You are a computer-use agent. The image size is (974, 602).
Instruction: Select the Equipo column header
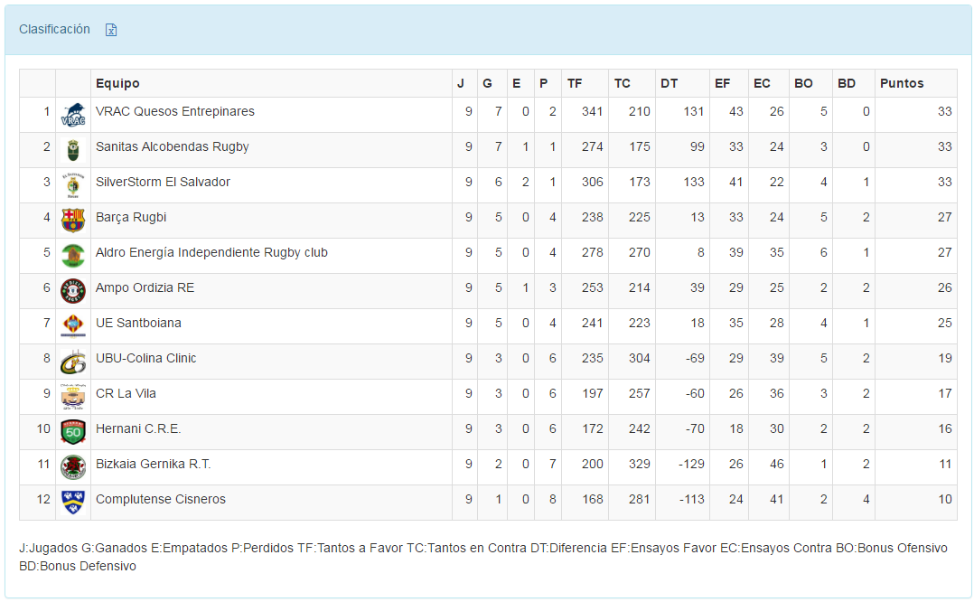117,83
